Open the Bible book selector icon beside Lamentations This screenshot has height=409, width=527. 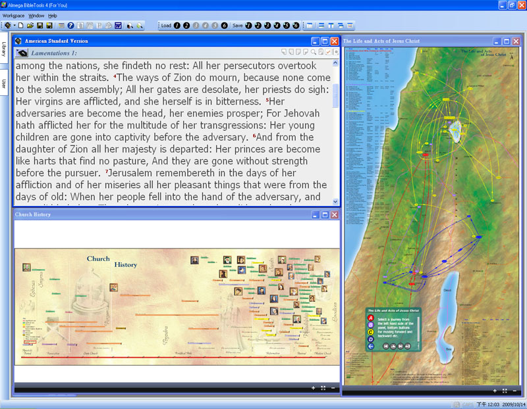tap(22, 53)
